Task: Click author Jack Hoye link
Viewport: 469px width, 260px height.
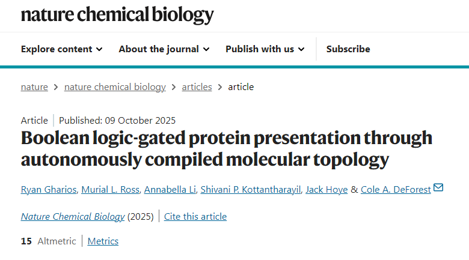Action: pos(326,190)
